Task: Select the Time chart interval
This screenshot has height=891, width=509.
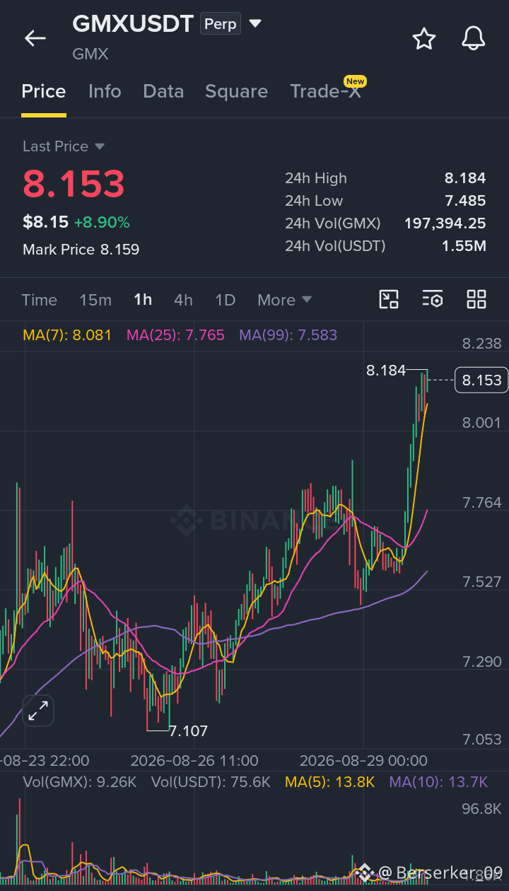Action: 40,300
